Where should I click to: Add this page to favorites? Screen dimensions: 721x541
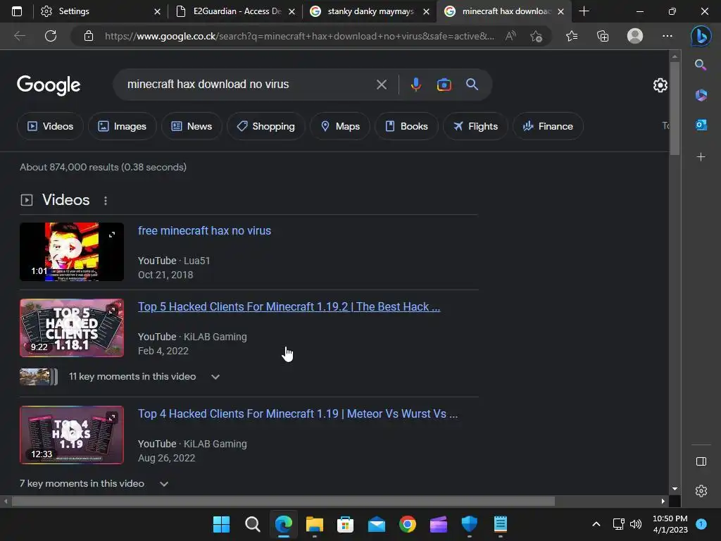[x=536, y=36]
